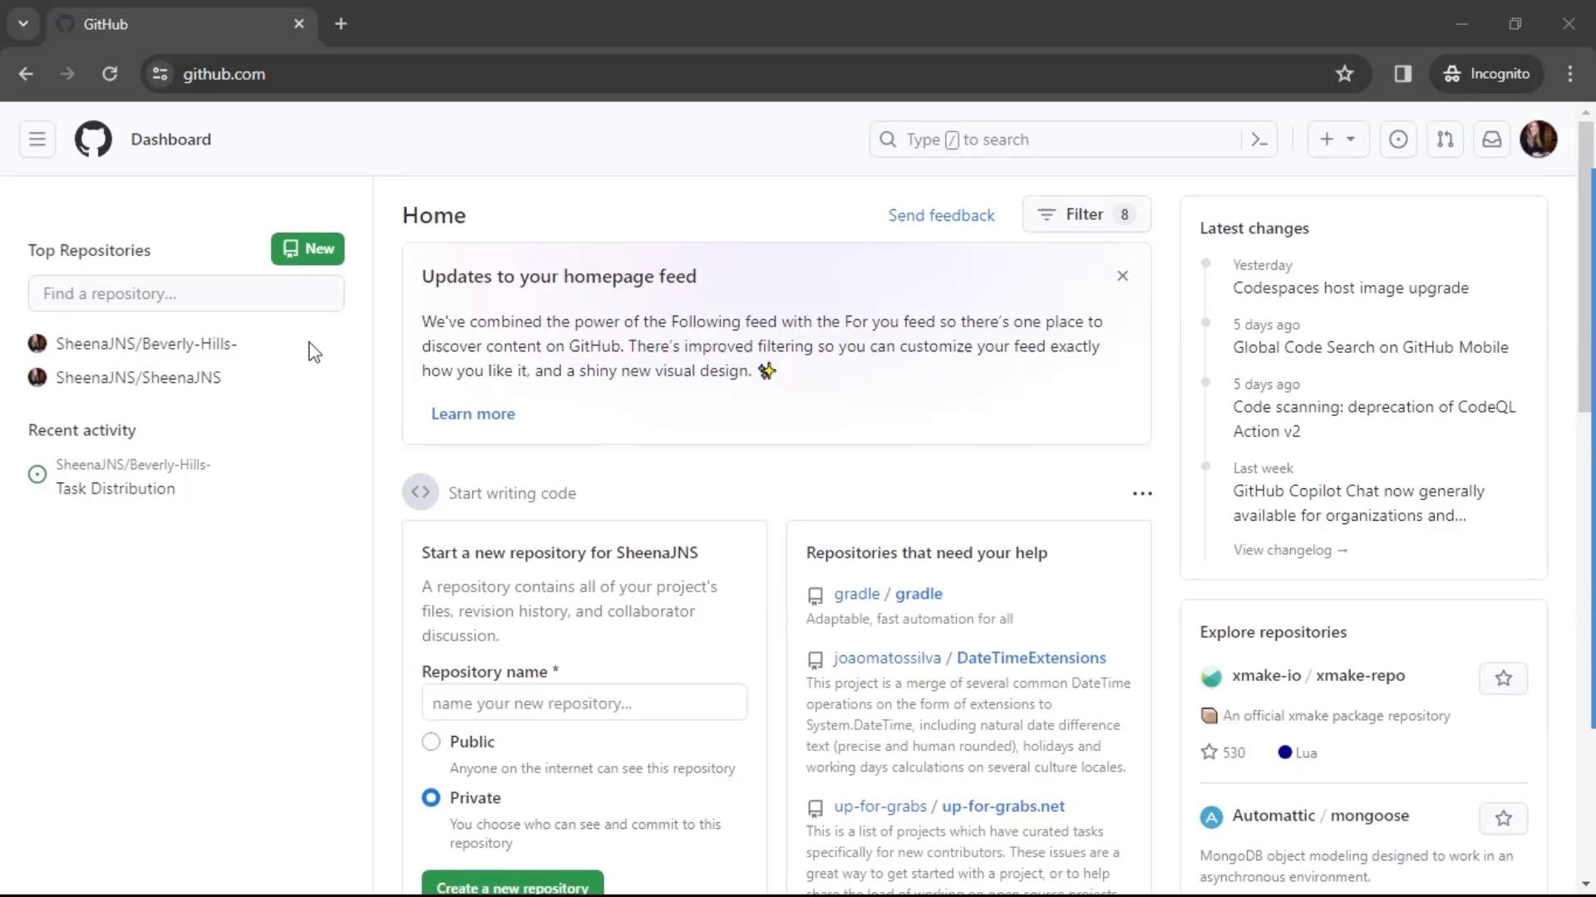Open the command palette icon

pos(1259,140)
